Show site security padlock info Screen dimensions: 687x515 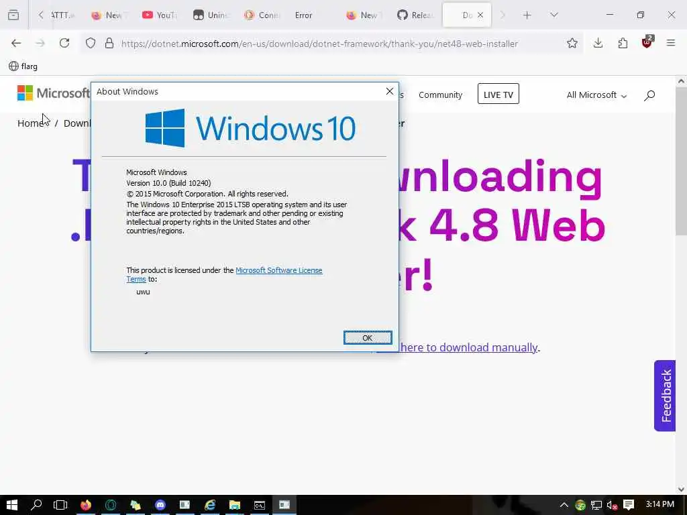109,44
